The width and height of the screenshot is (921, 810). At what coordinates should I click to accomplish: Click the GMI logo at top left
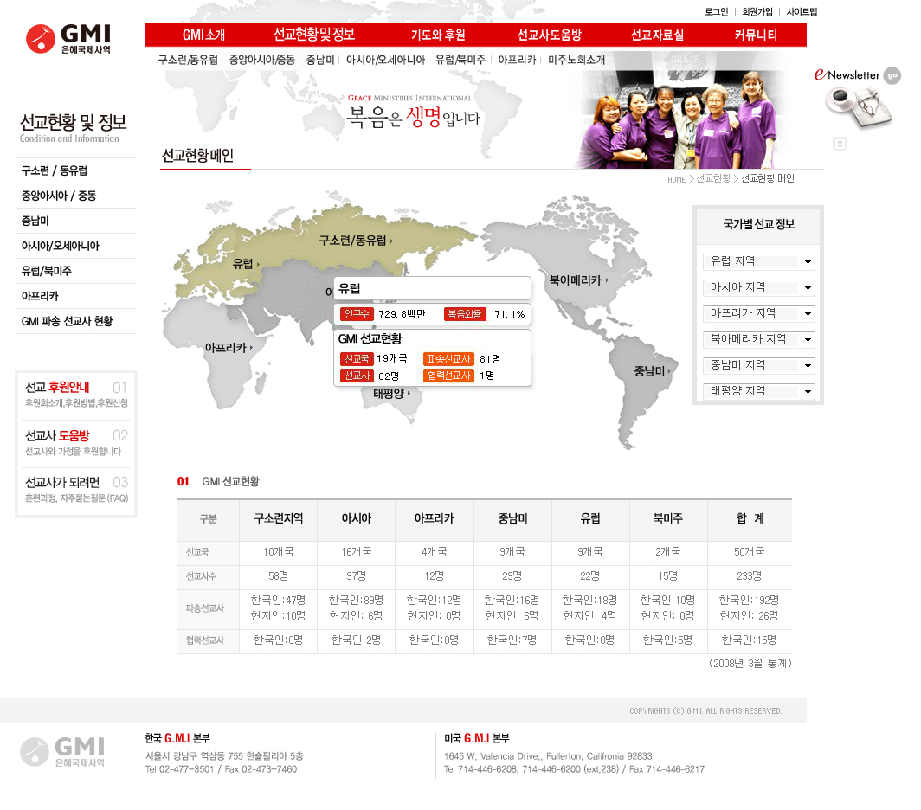[68, 39]
